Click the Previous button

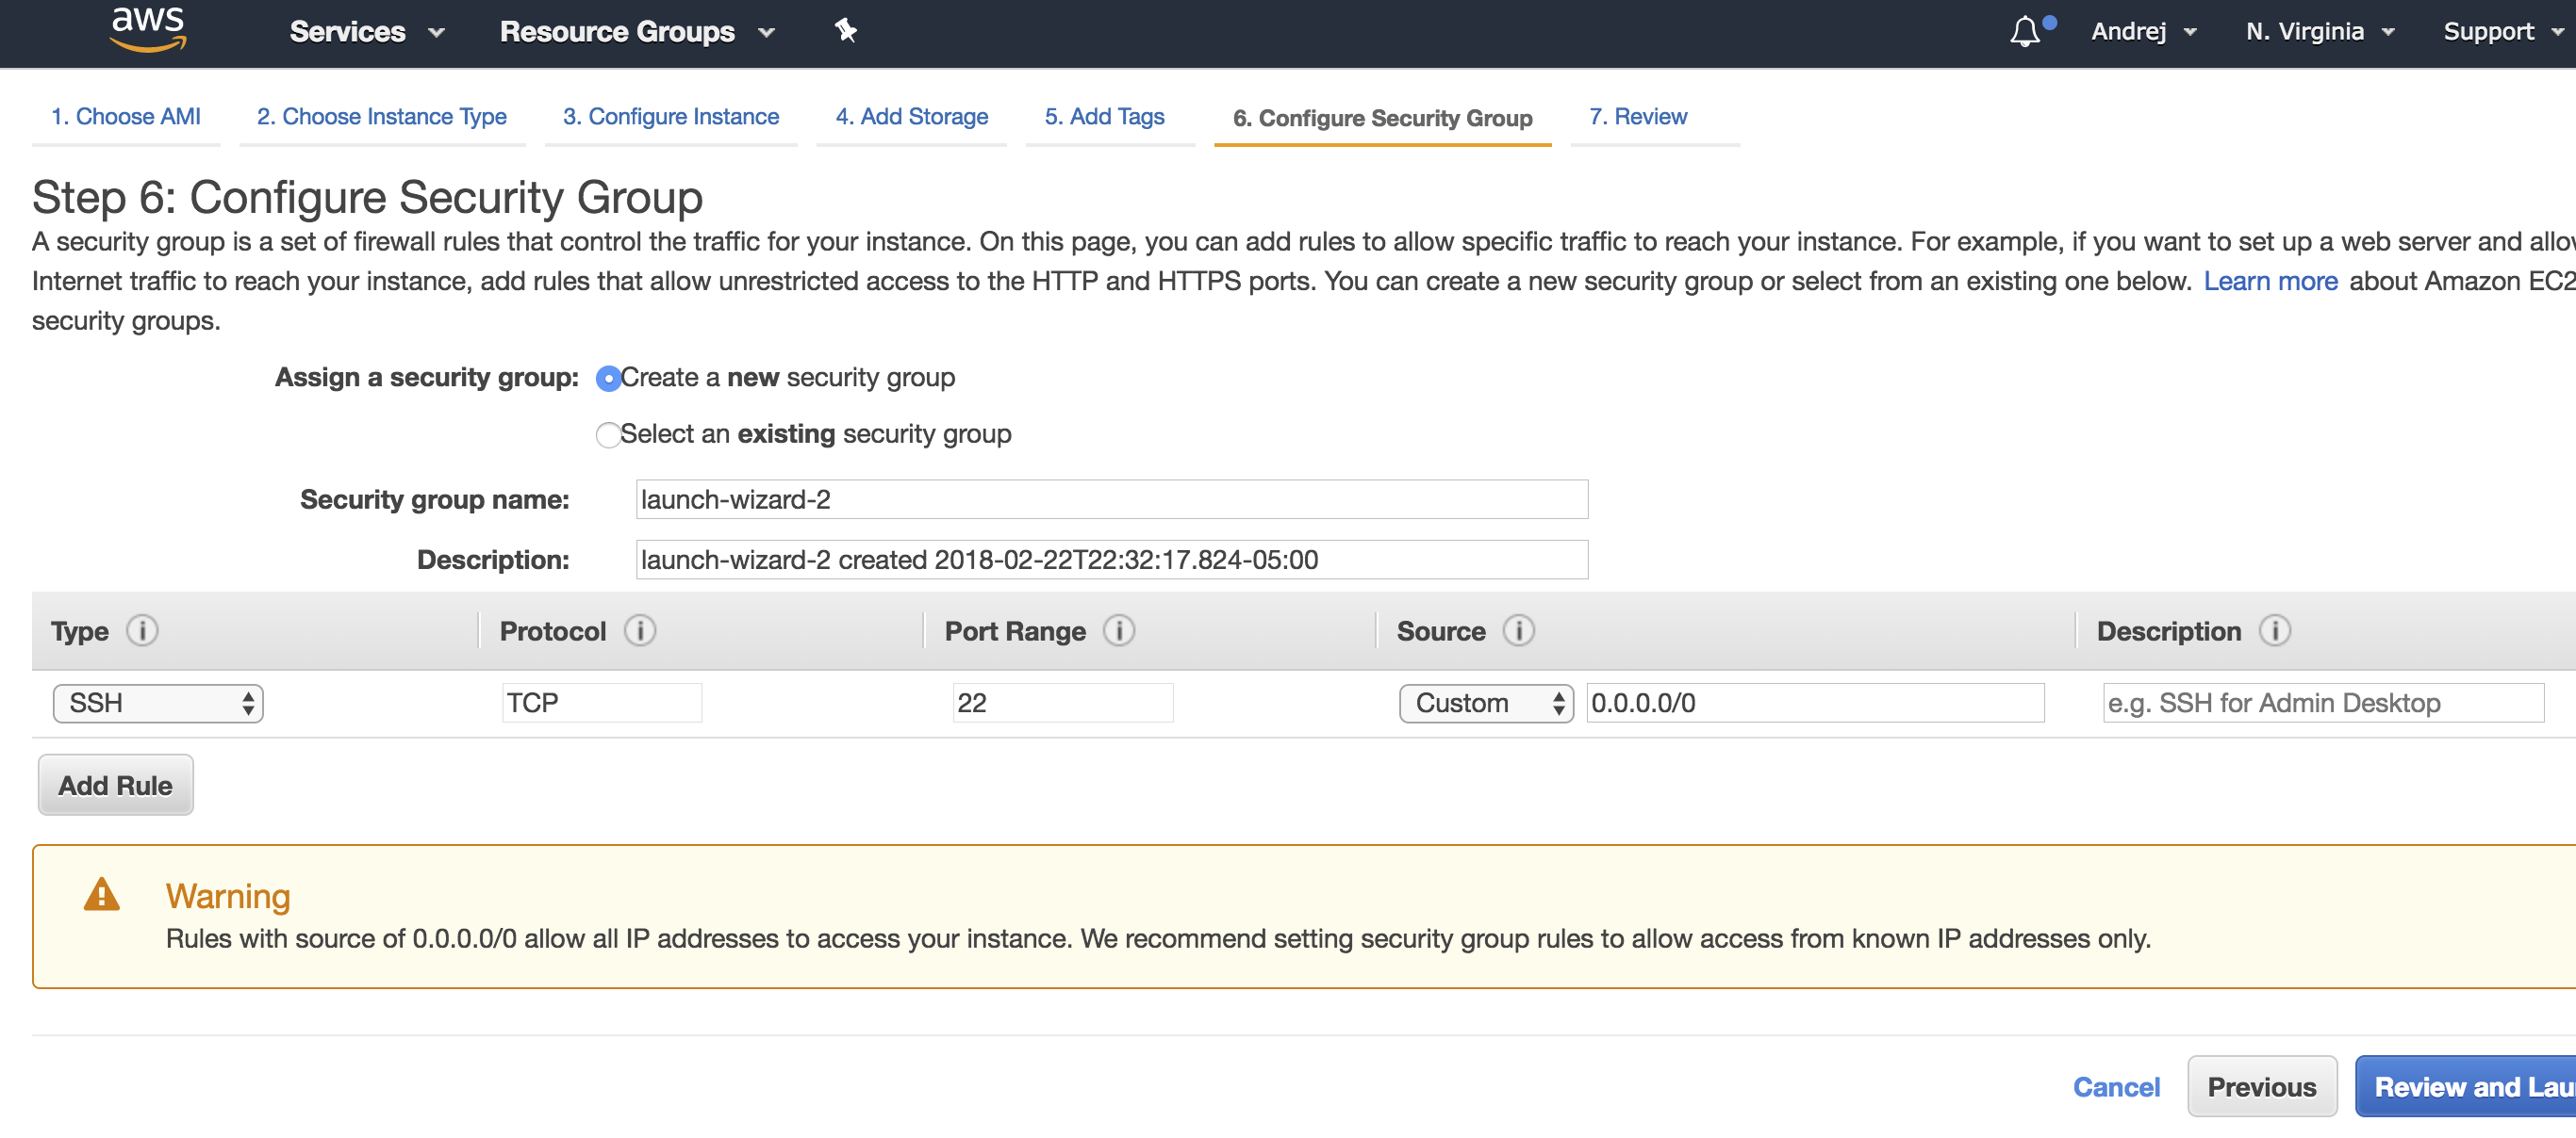coord(2261,1086)
